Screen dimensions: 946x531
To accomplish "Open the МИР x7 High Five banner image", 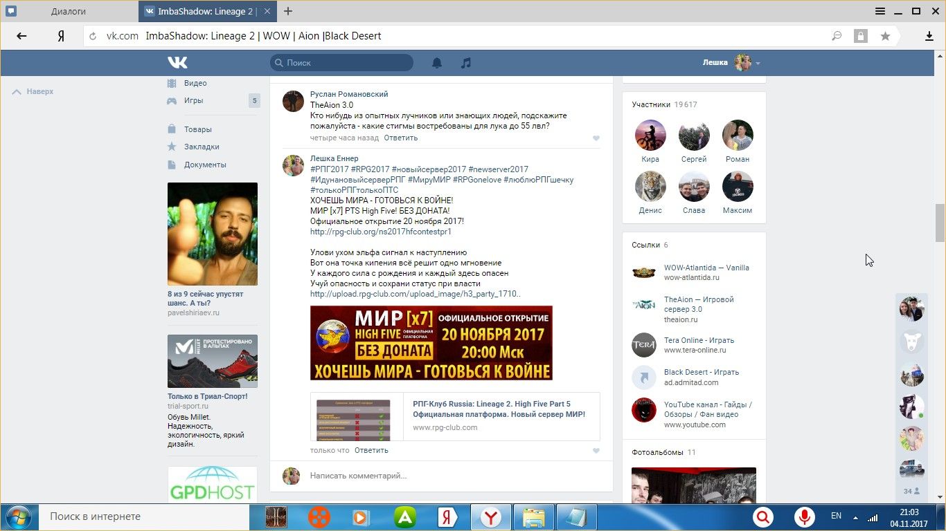I will [431, 343].
